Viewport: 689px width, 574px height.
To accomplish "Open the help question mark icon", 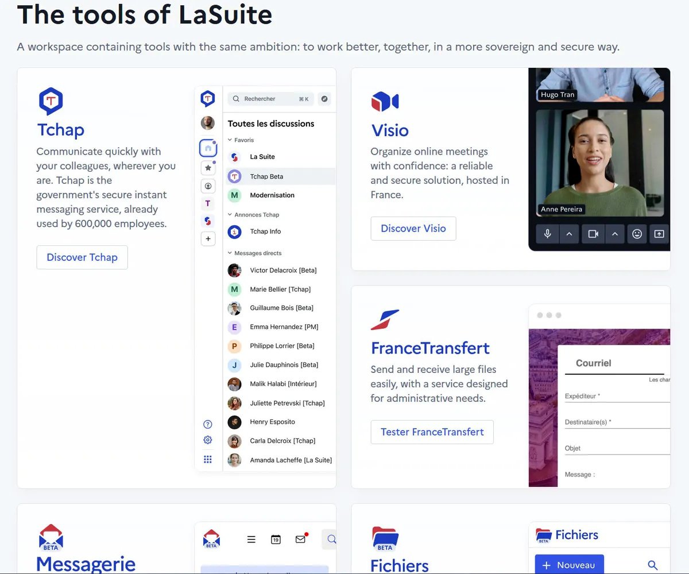I will (x=208, y=425).
